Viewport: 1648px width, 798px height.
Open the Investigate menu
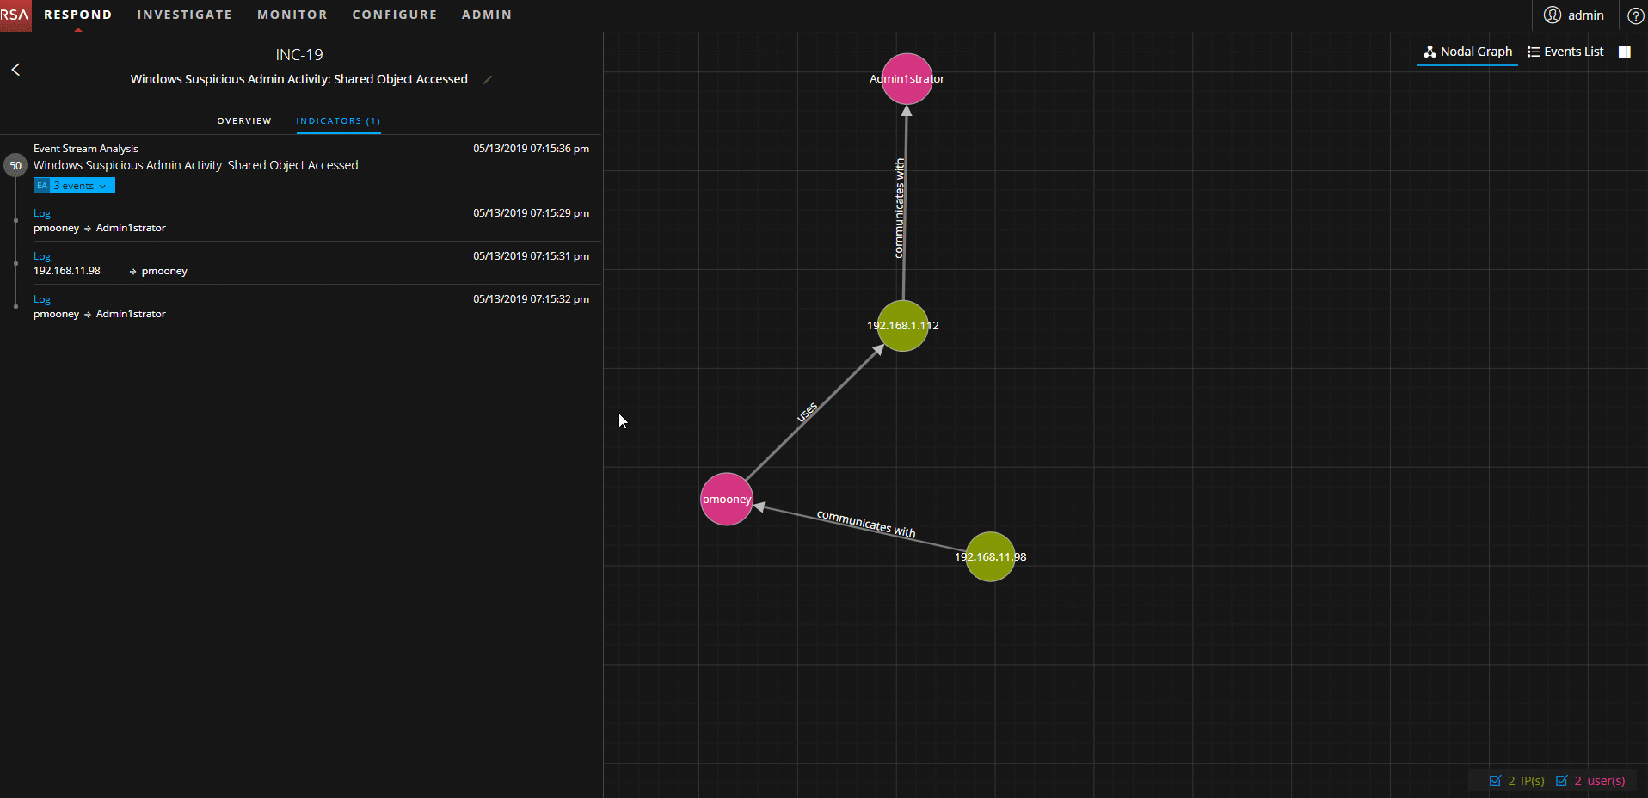click(x=184, y=15)
